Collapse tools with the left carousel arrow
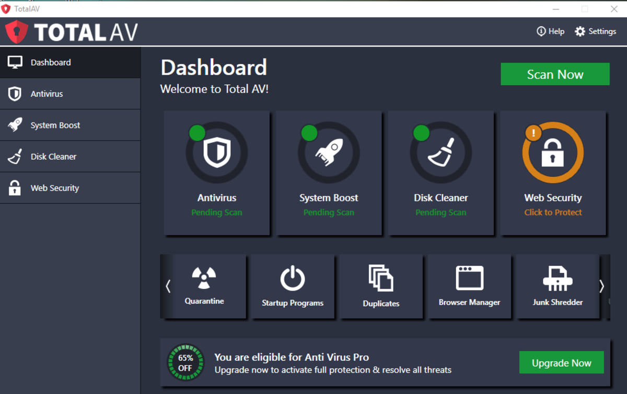Screen dimensions: 627x394 (x=168, y=286)
